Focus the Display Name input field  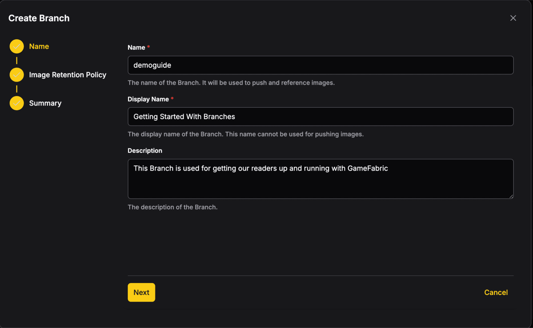[x=320, y=116]
